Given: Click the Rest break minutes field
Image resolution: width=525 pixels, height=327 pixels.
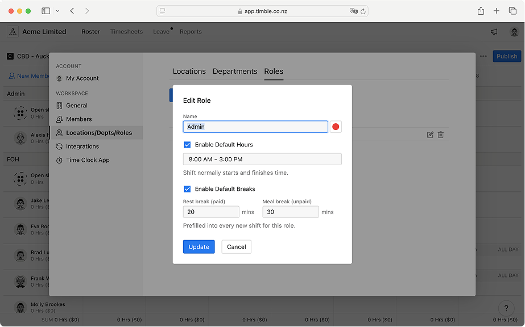Looking at the screenshot, I should 211,212.
